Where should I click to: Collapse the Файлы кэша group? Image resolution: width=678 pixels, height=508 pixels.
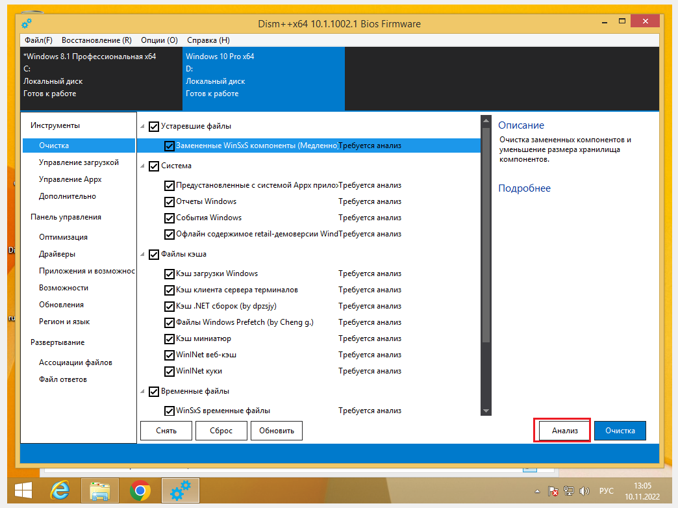pyautogui.click(x=143, y=255)
